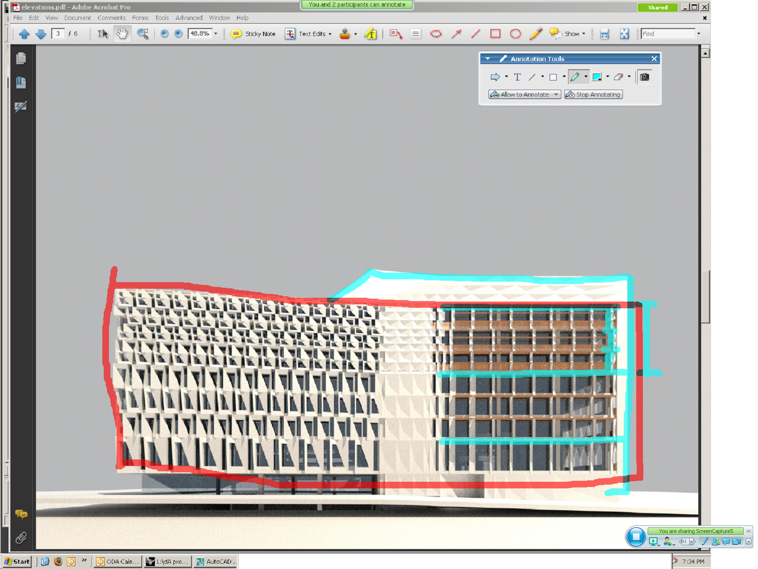
Task: Click the Fit Width page icon
Action: [x=605, y=34]
